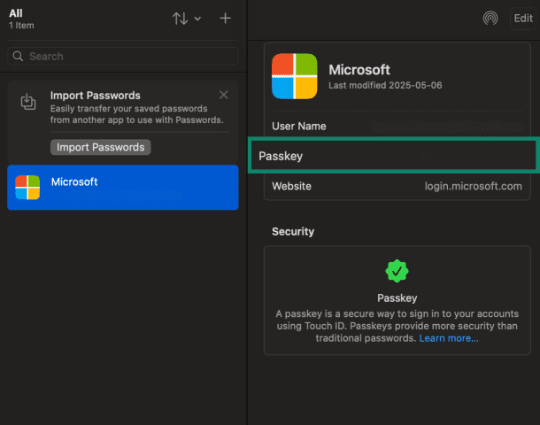Select the User Name row
Image resolution: width=540 pixels, height=425 pixels.
[x=397, y=126]
